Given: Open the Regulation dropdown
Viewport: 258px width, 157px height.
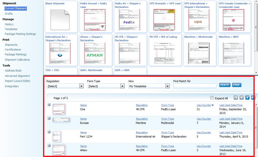Looking at the screenshot, I should pos(65,86).
